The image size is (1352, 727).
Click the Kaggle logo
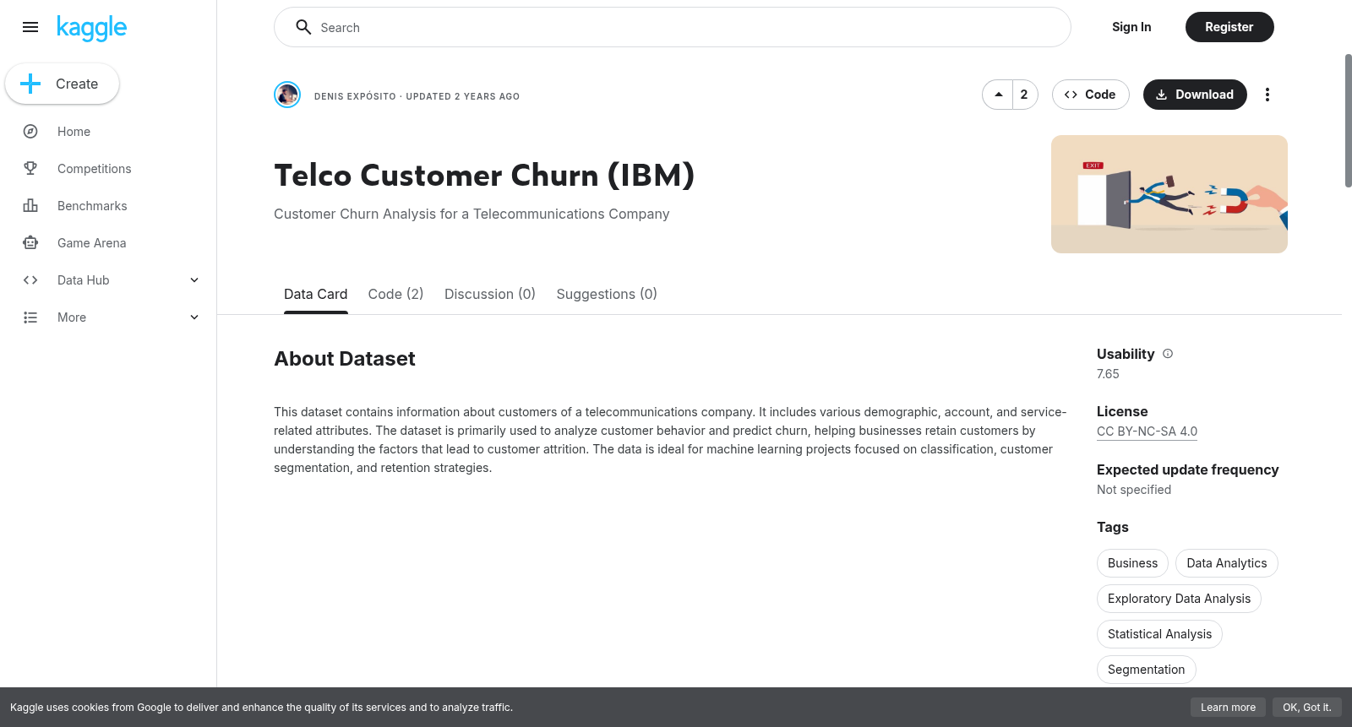pyautogui.click(x=91, y=28)
